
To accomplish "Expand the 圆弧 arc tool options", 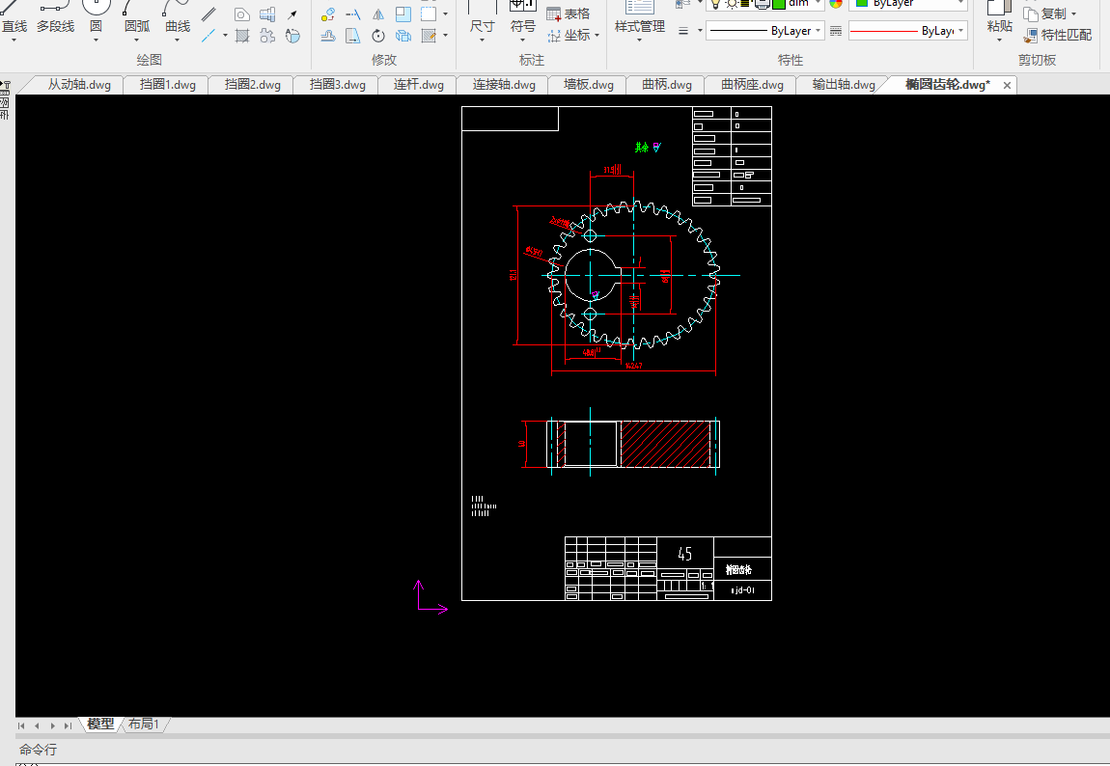I will click(x=137, y=40).
